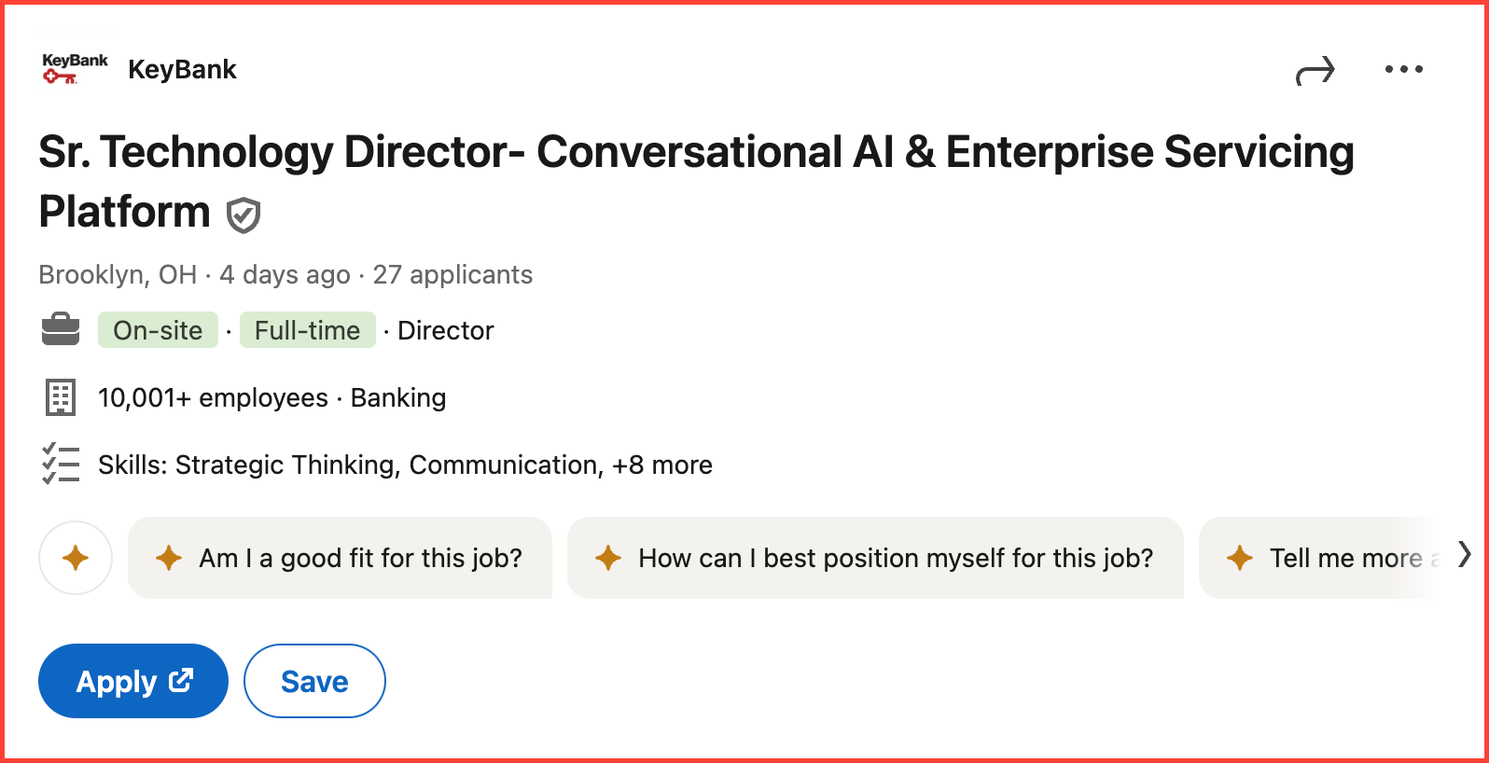Click the right chevron to see more prompts
1489x763 pixels.
pos(1464,558)
